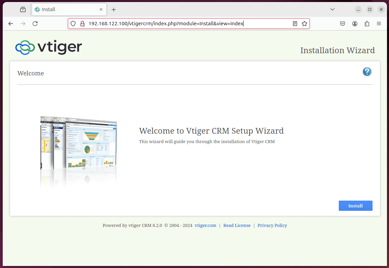Open the help question mark icon
Viewport: 389px width, 268px height.
coord(367,72)
